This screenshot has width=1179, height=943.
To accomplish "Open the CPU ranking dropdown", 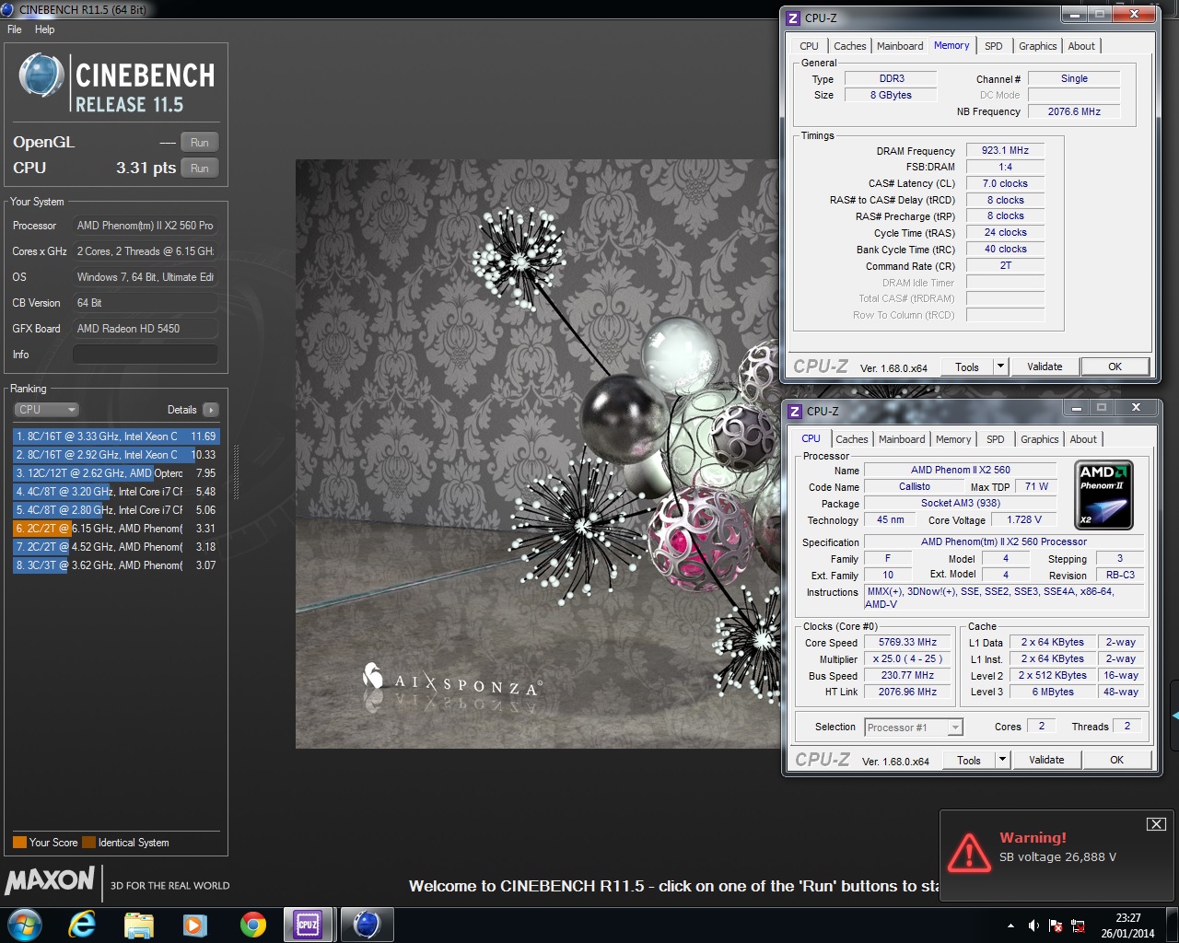I will coord(46,410).
